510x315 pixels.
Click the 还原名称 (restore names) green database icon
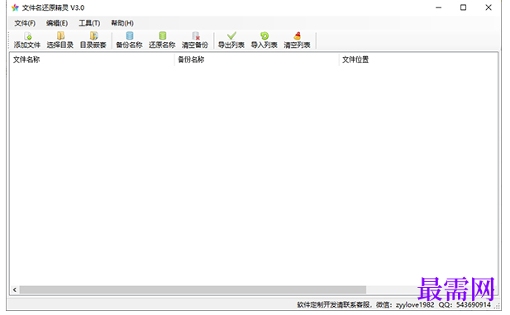(x=162, y=36)
